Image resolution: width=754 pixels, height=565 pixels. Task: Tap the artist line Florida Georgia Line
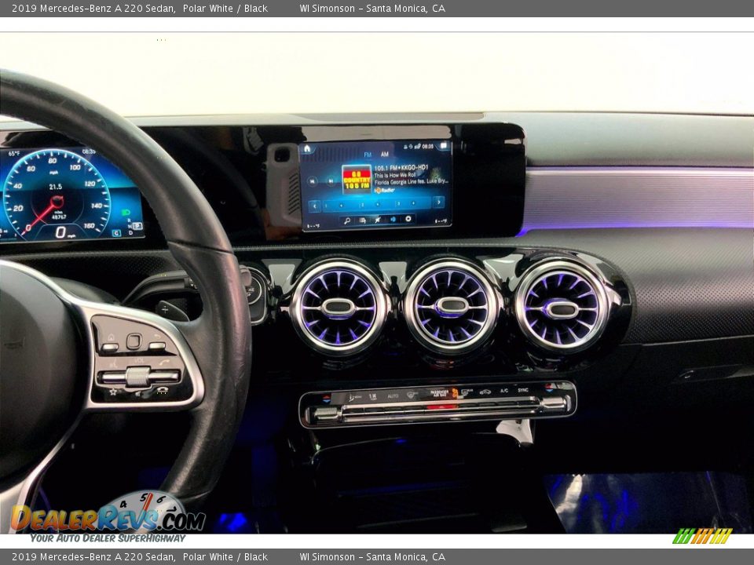click(411, 182)
